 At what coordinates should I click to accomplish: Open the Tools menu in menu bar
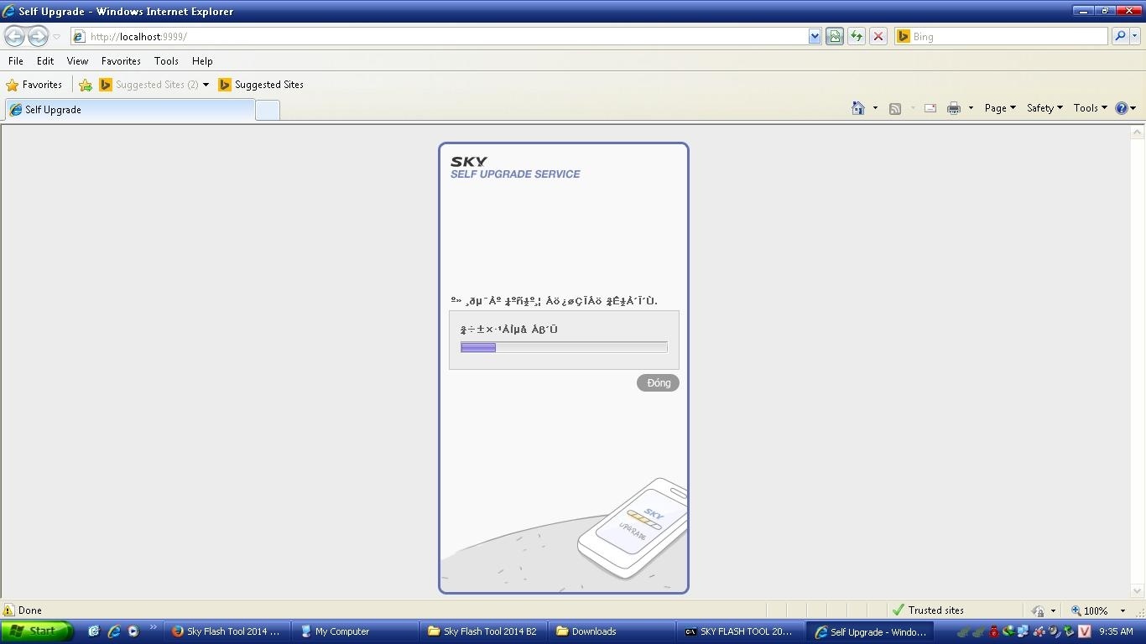pos(166,61)
